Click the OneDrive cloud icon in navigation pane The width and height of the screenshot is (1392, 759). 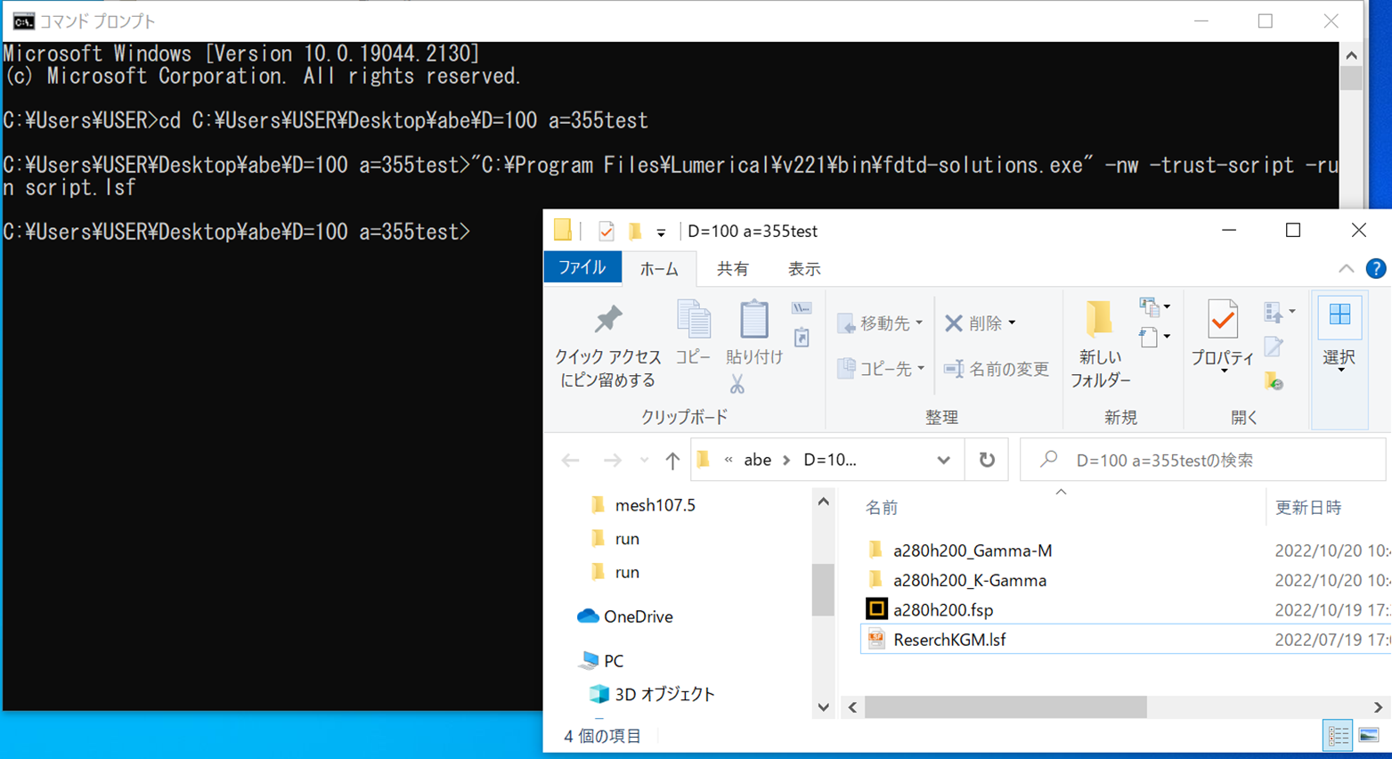[588, 616]
